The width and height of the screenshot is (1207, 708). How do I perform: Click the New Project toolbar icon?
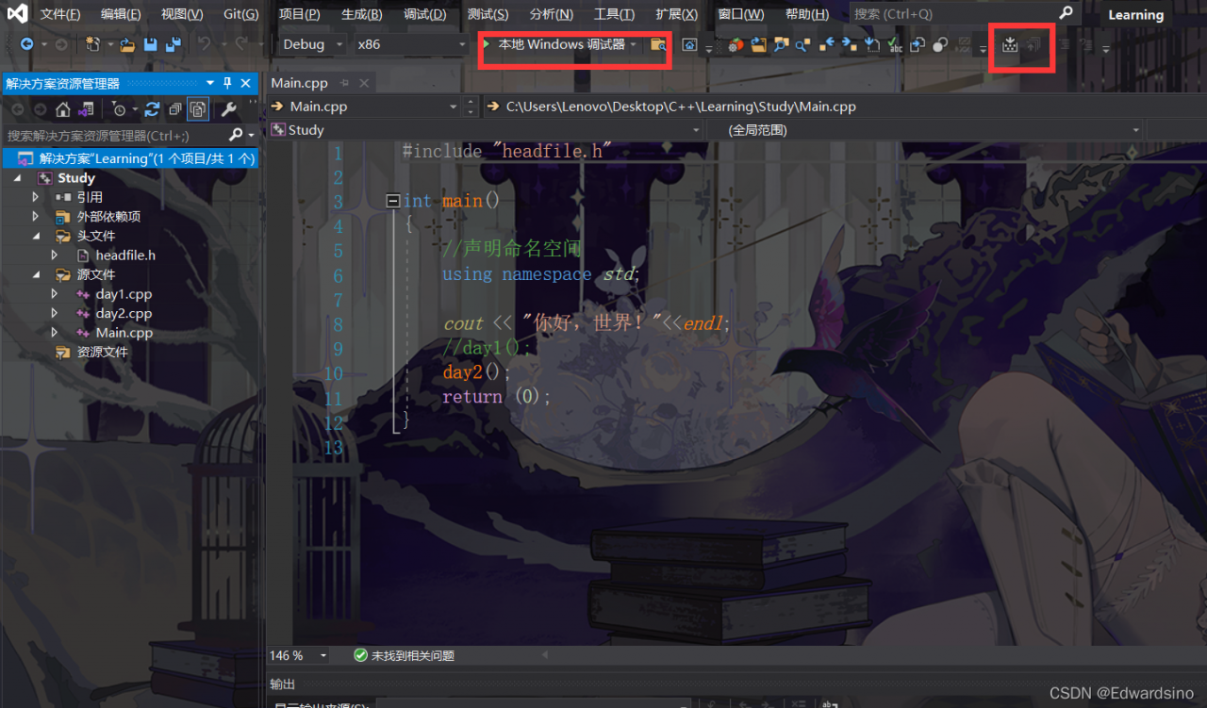tap(92, 44)
